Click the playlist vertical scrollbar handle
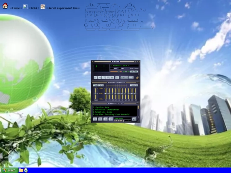Screen dimensions: 231x173 click(x=138, y=107)
